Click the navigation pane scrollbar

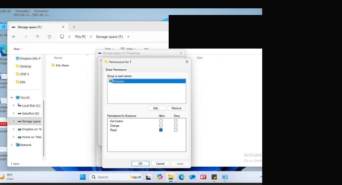[44, 128]
